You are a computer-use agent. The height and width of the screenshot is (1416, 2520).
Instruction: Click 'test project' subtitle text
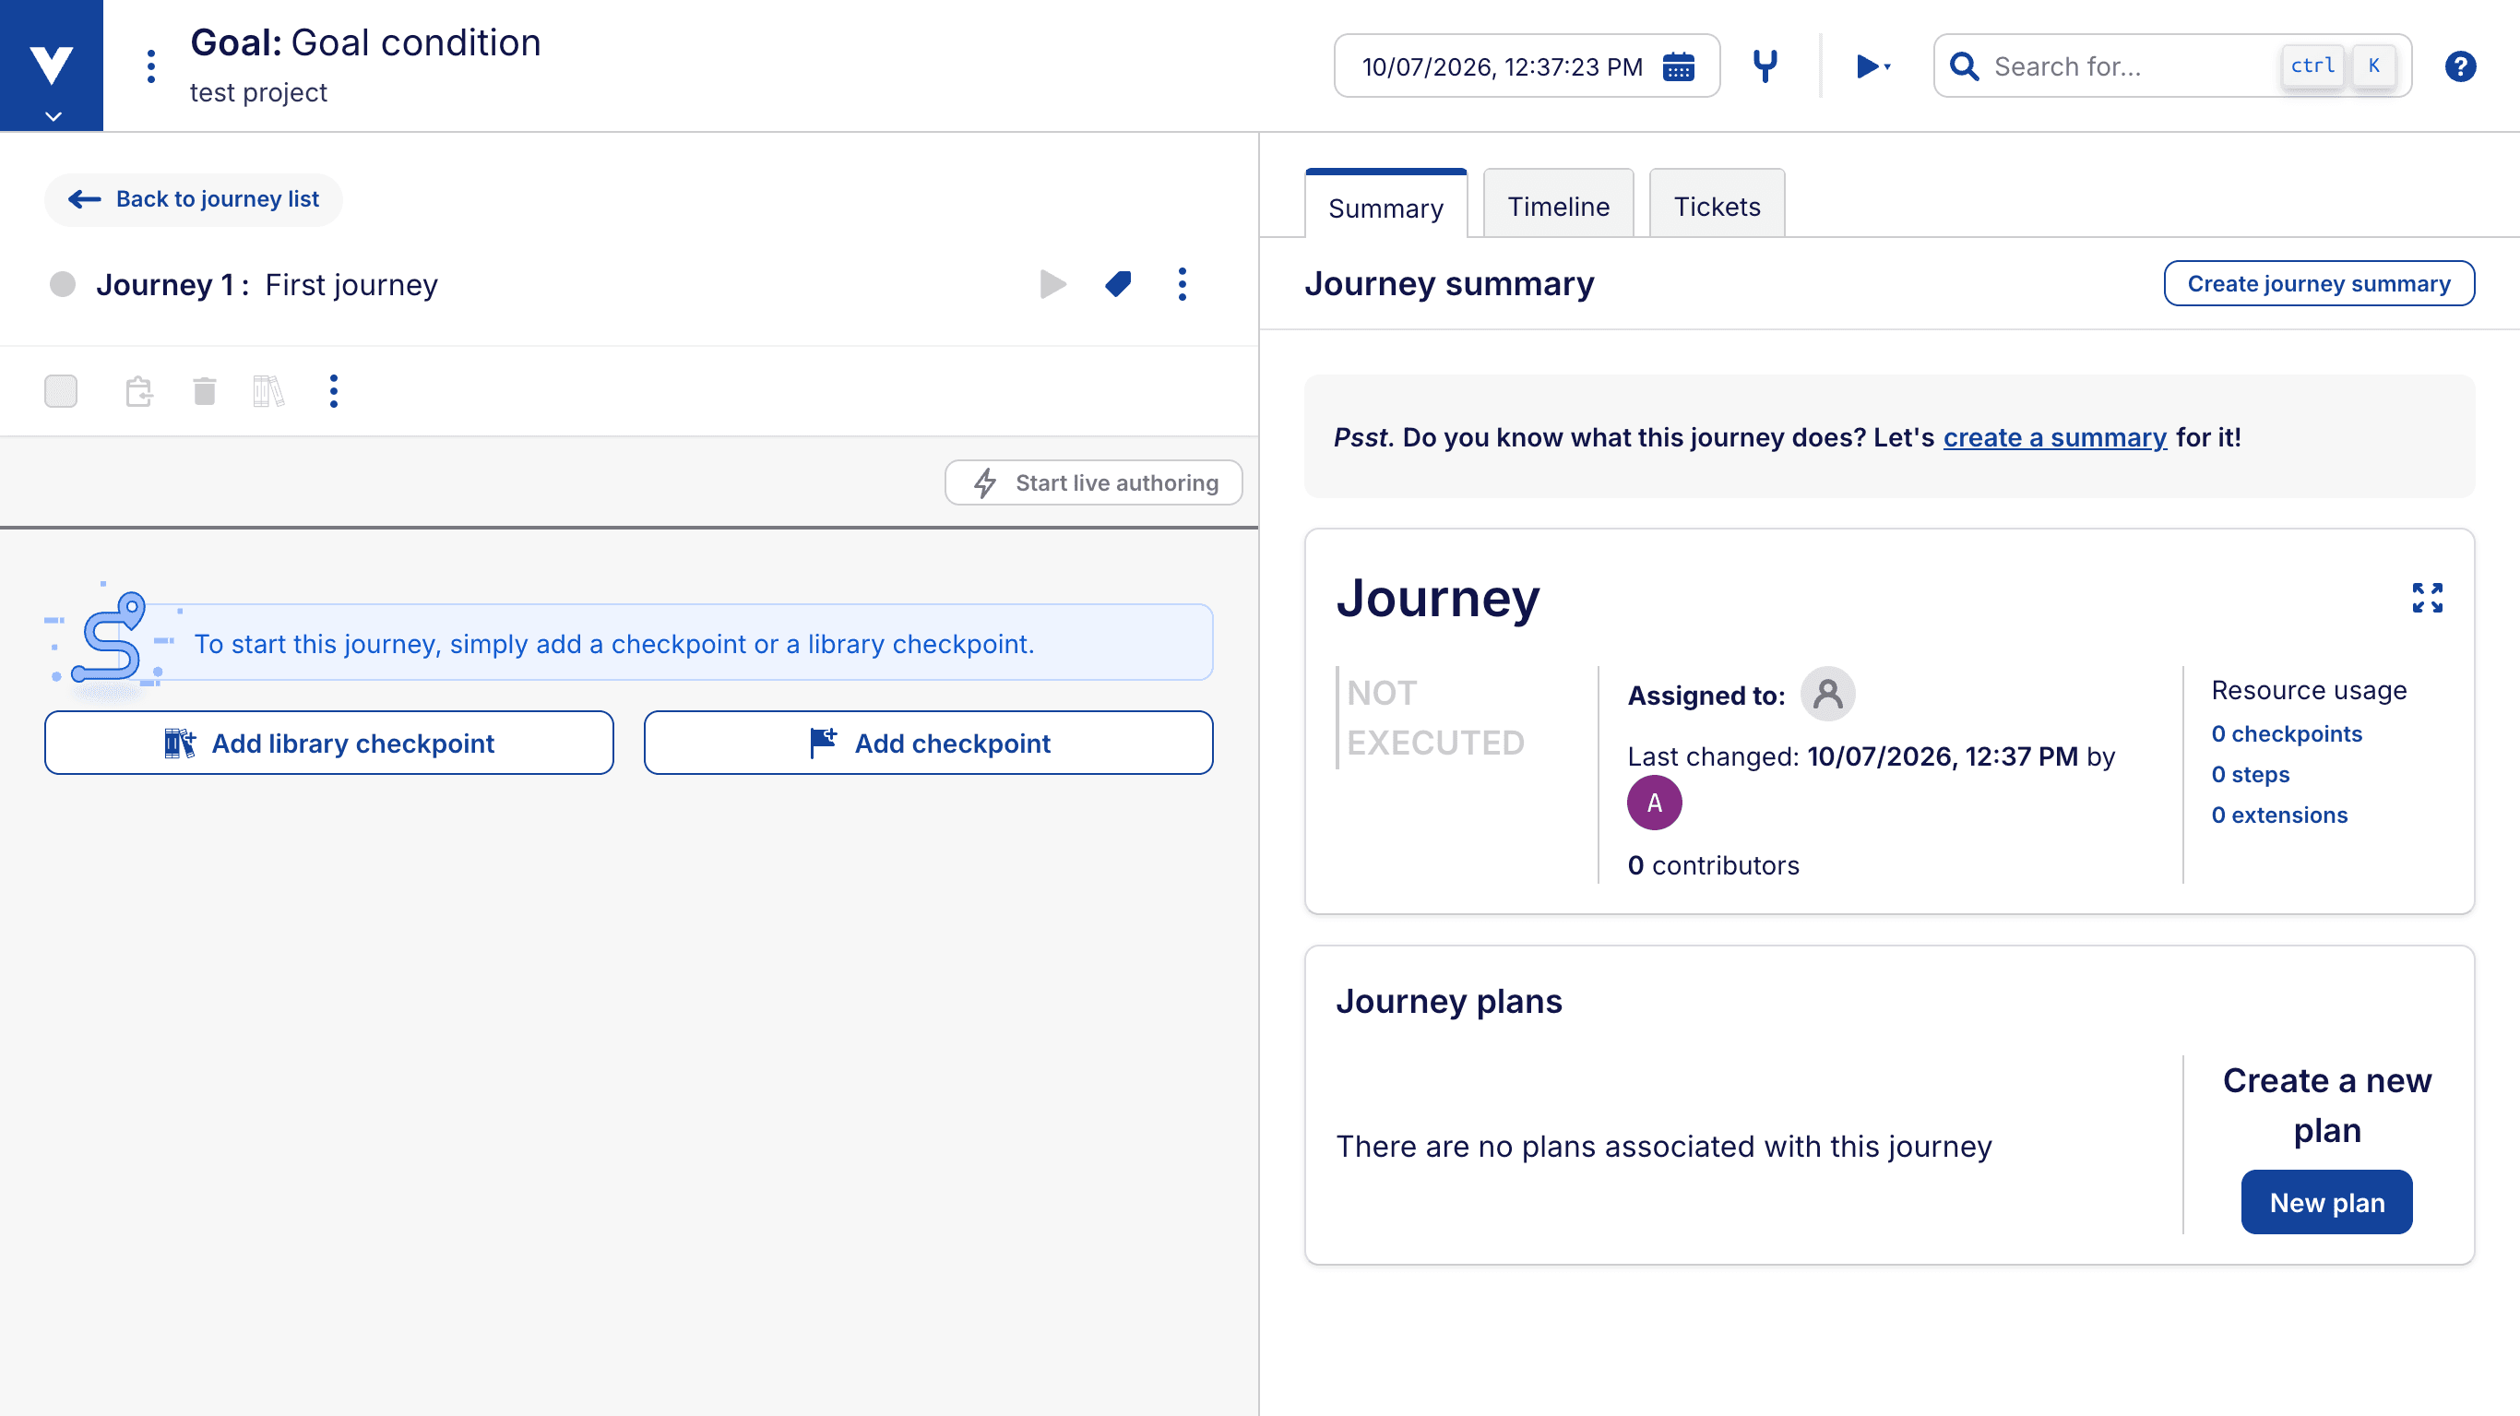click(x=258, y=93)
